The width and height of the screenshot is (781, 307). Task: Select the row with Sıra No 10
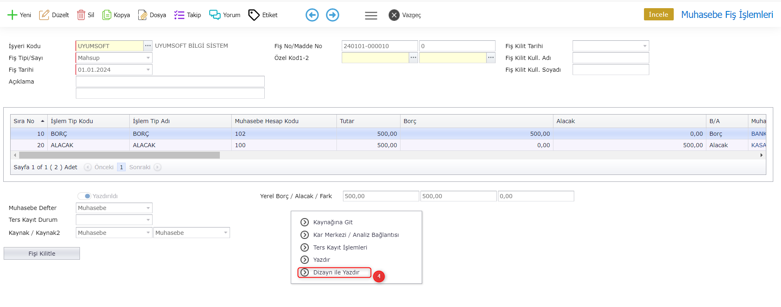click(x=388, y=134)
